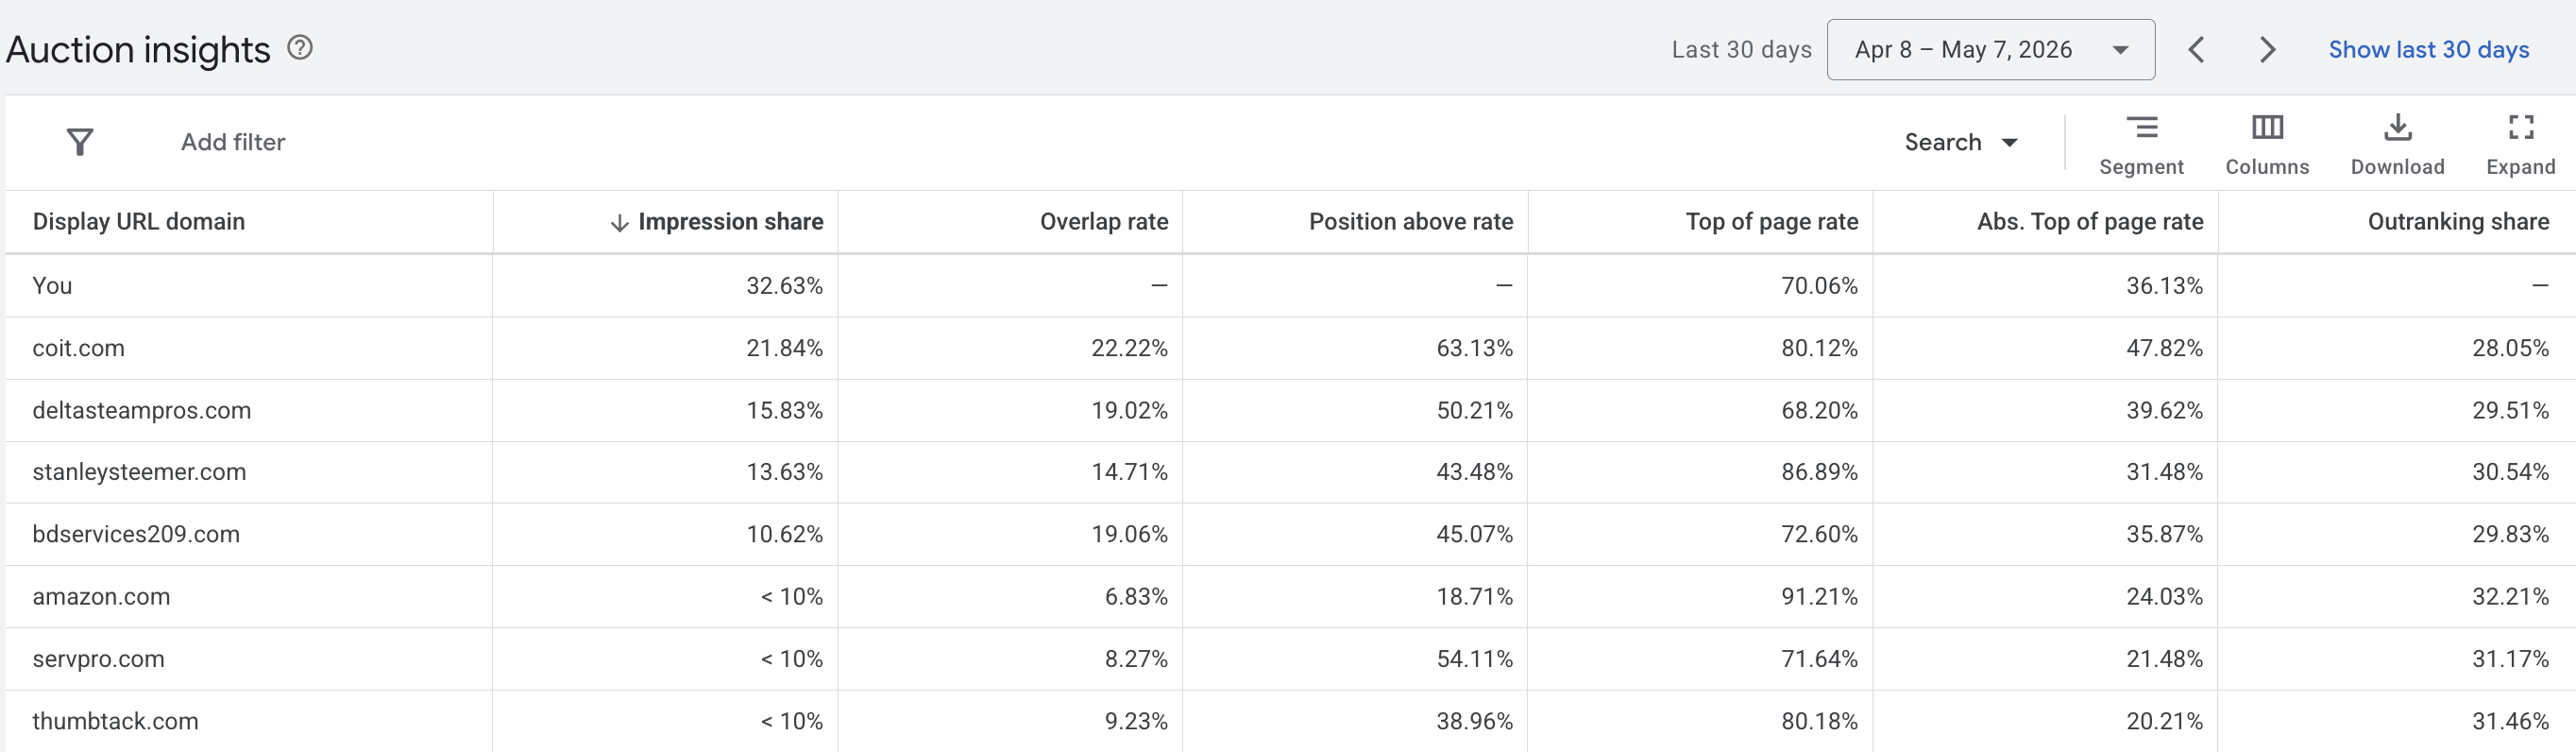Select the coit.com row
The image size is (2576, 752).
tap(1290, 348)
